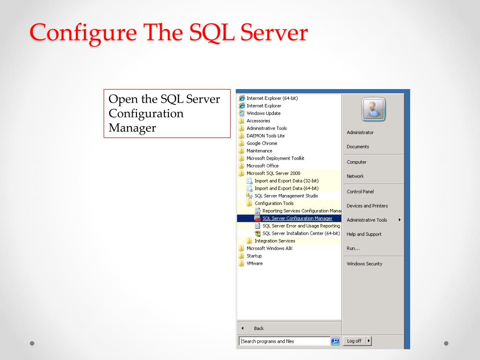This screenshot has height=360, width=480.
Task: Click the Back arrow in programs list
Action: click(x=242, y=328)
